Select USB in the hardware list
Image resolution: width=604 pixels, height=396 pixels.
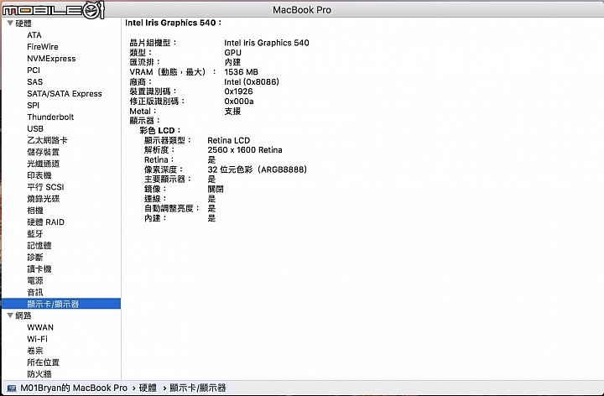35,128
